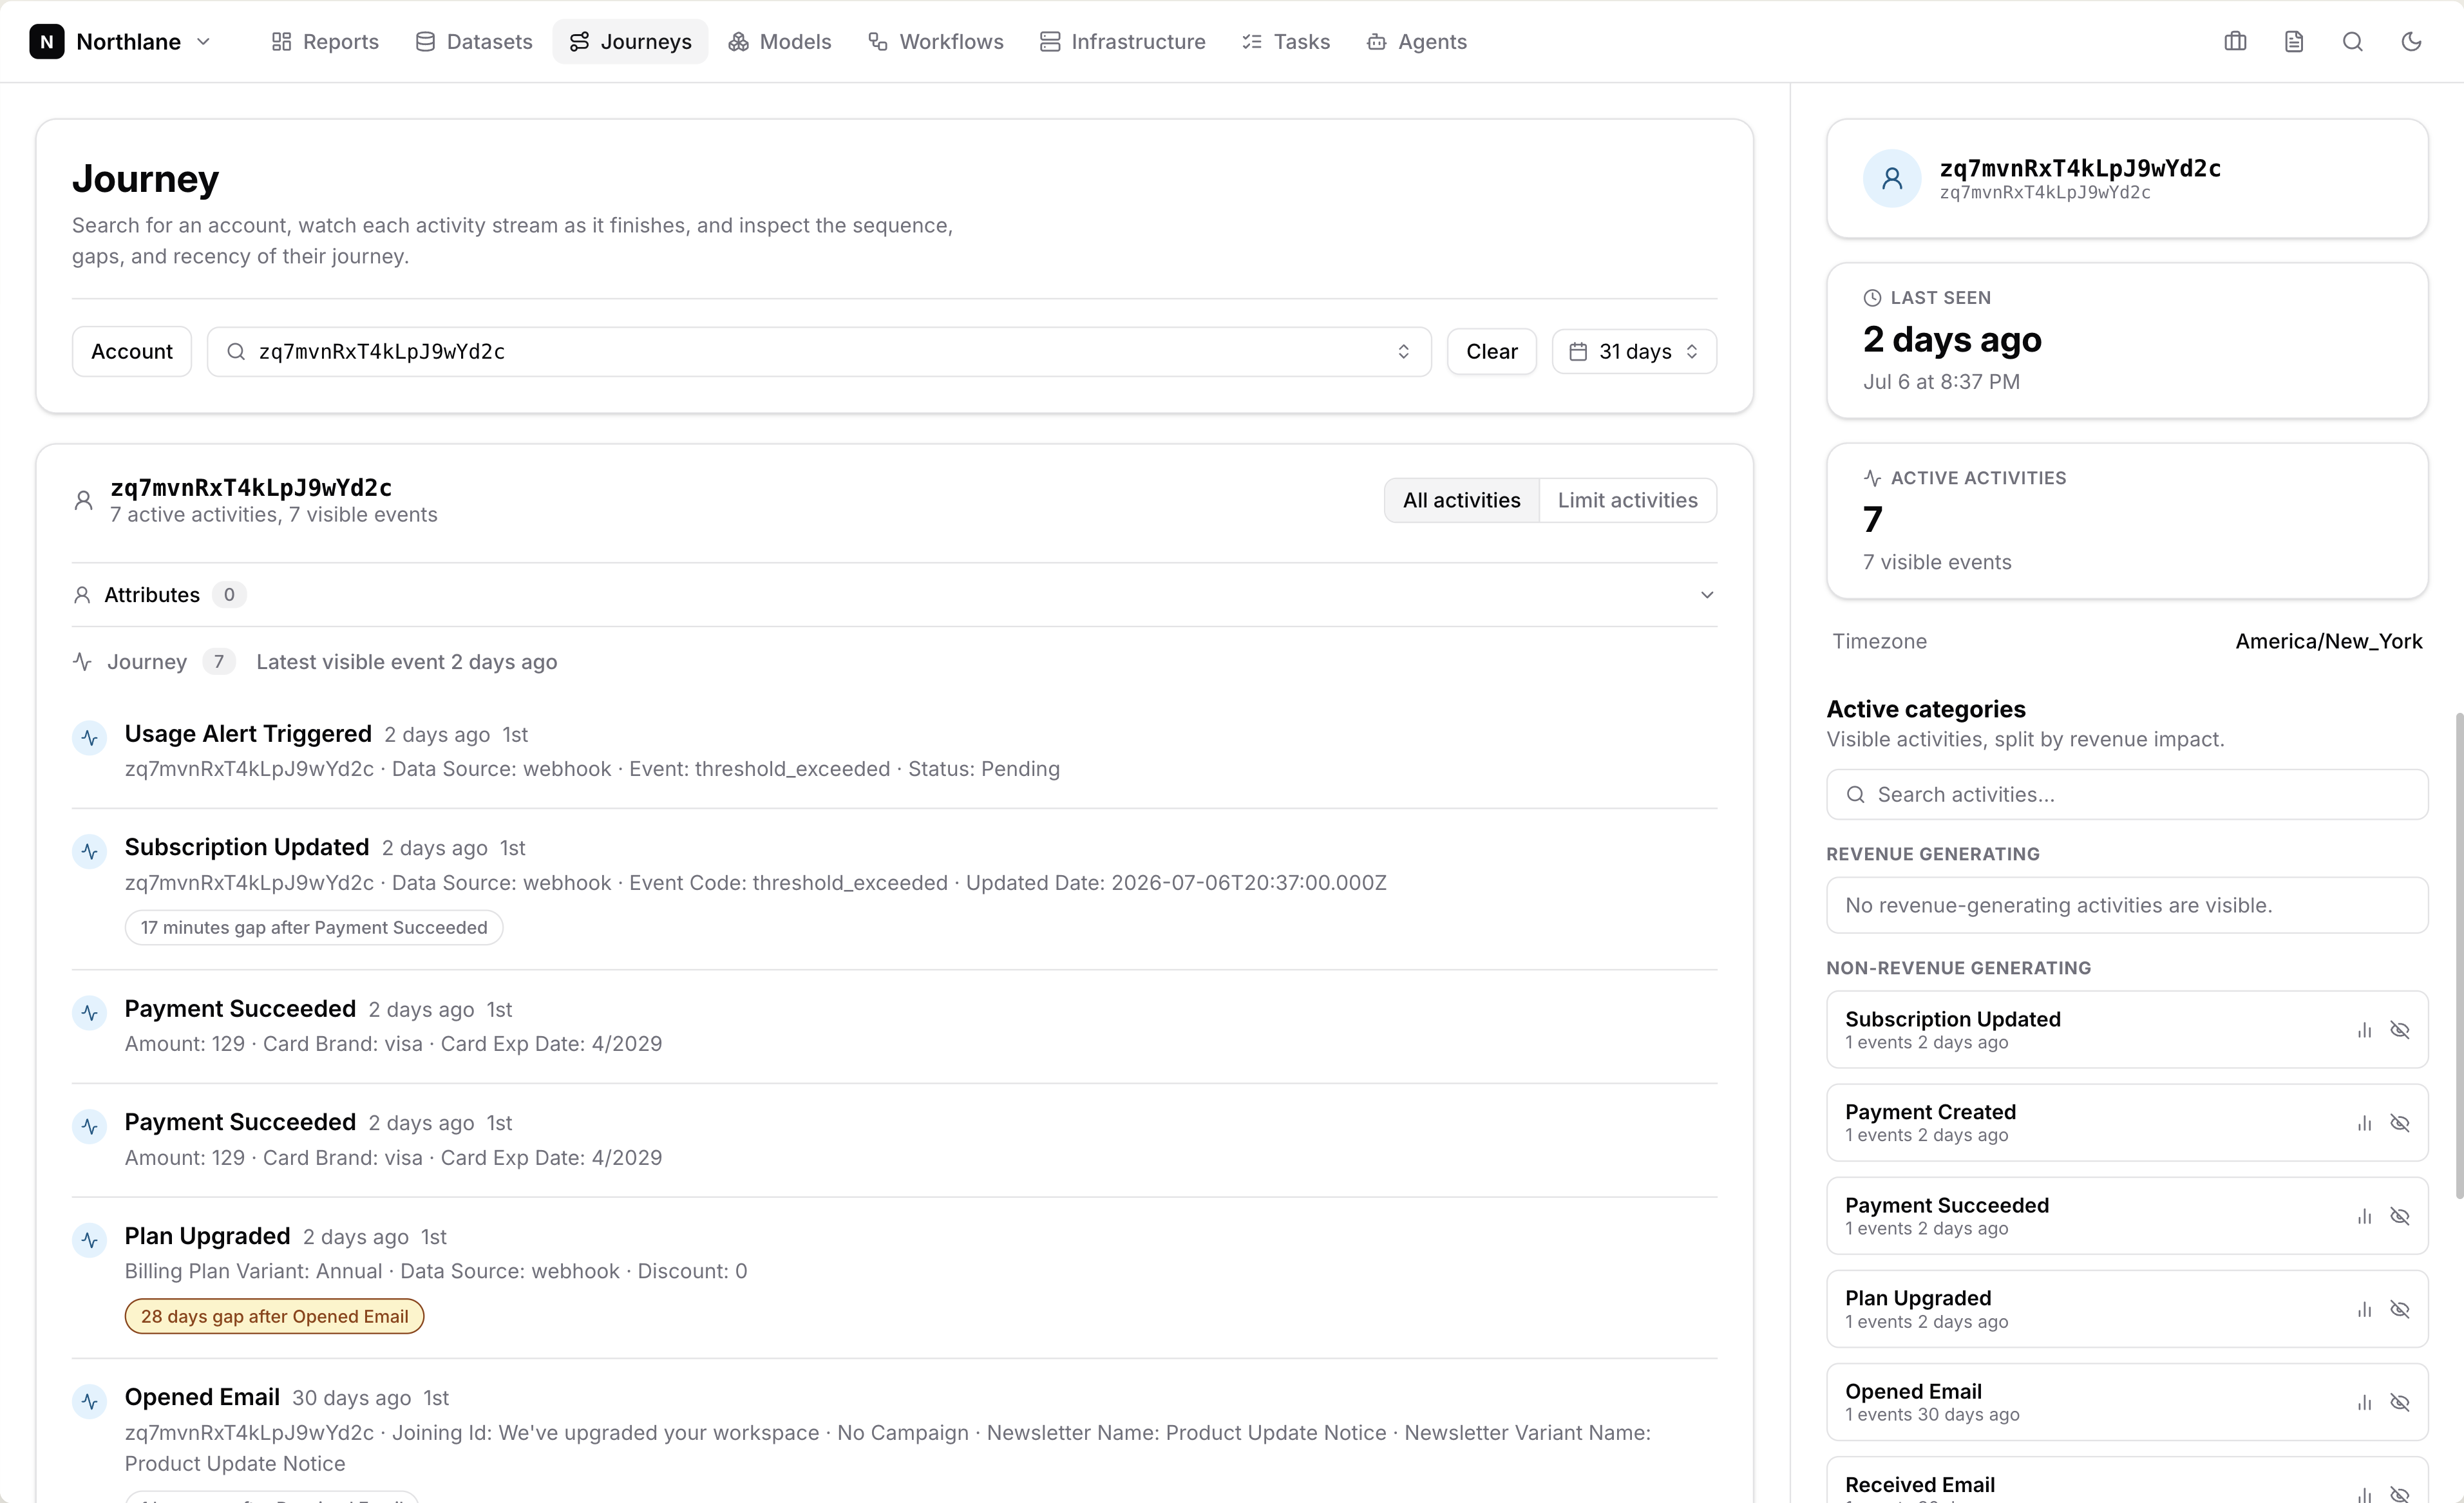Click the Opened Email activity icon
This screenshot has width=2464, height=1503.
[90, 1401]
